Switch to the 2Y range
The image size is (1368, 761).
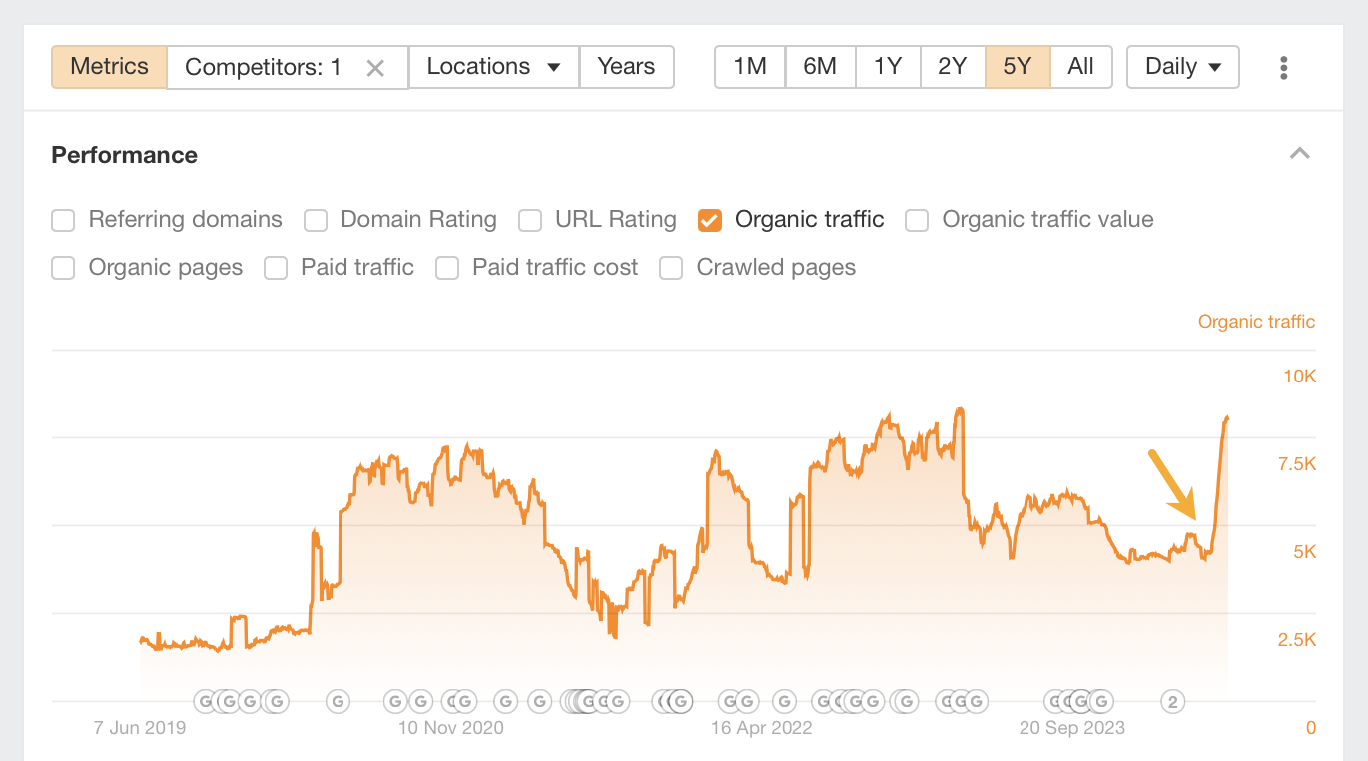(953, 66)
